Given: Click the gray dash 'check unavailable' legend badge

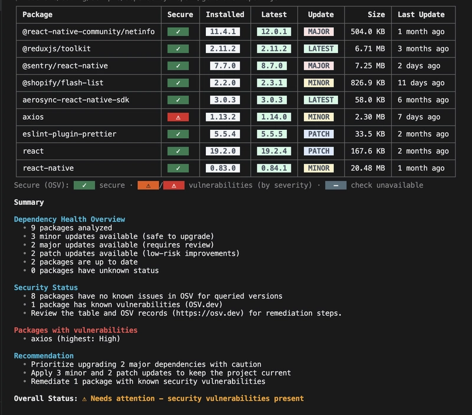Looking at the screenshot, I should pos(335,185).
